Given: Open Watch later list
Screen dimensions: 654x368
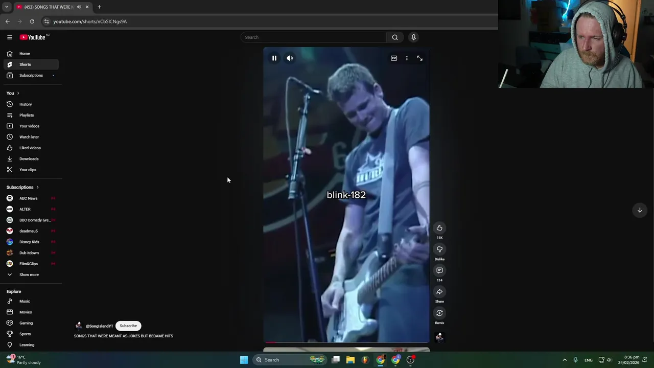Looking at the screenshot, I should click(x=31, y=137).
